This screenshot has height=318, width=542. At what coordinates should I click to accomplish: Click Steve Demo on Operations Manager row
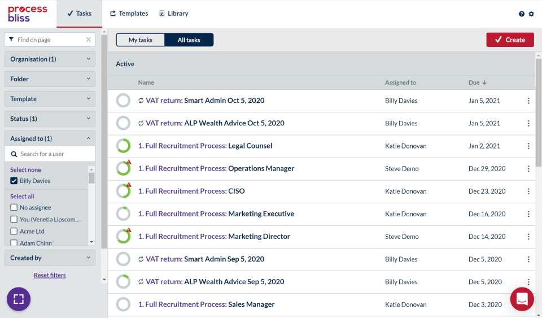pos(401,169)
